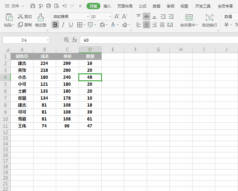Click the fill color bucket icon
This screenshot has width=238, height=191.
tap(102, 25)
